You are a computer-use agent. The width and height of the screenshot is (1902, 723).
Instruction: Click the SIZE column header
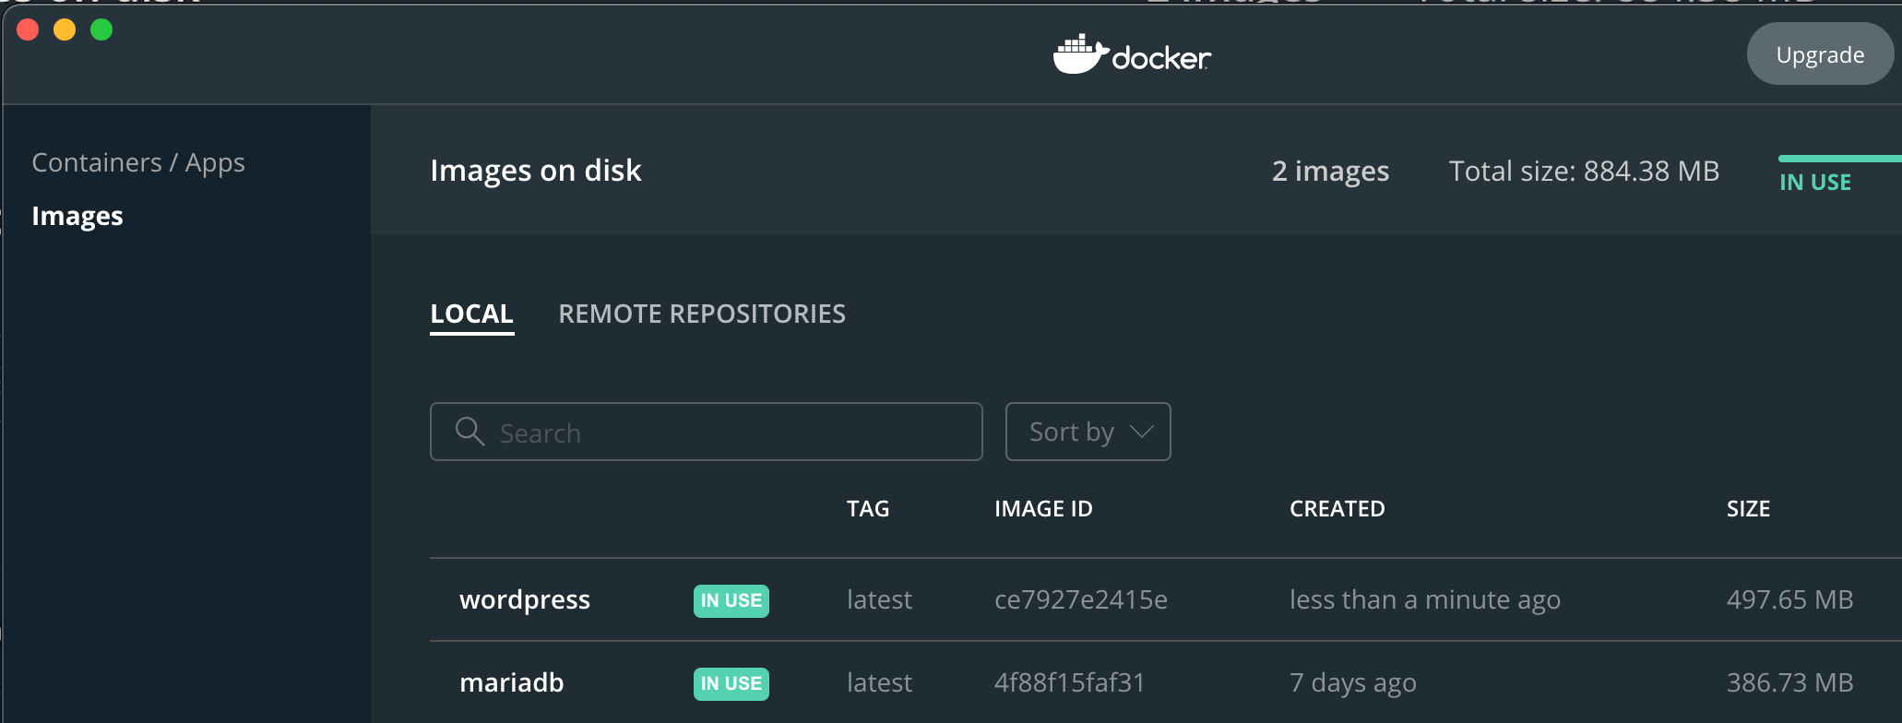point(1748,508)
